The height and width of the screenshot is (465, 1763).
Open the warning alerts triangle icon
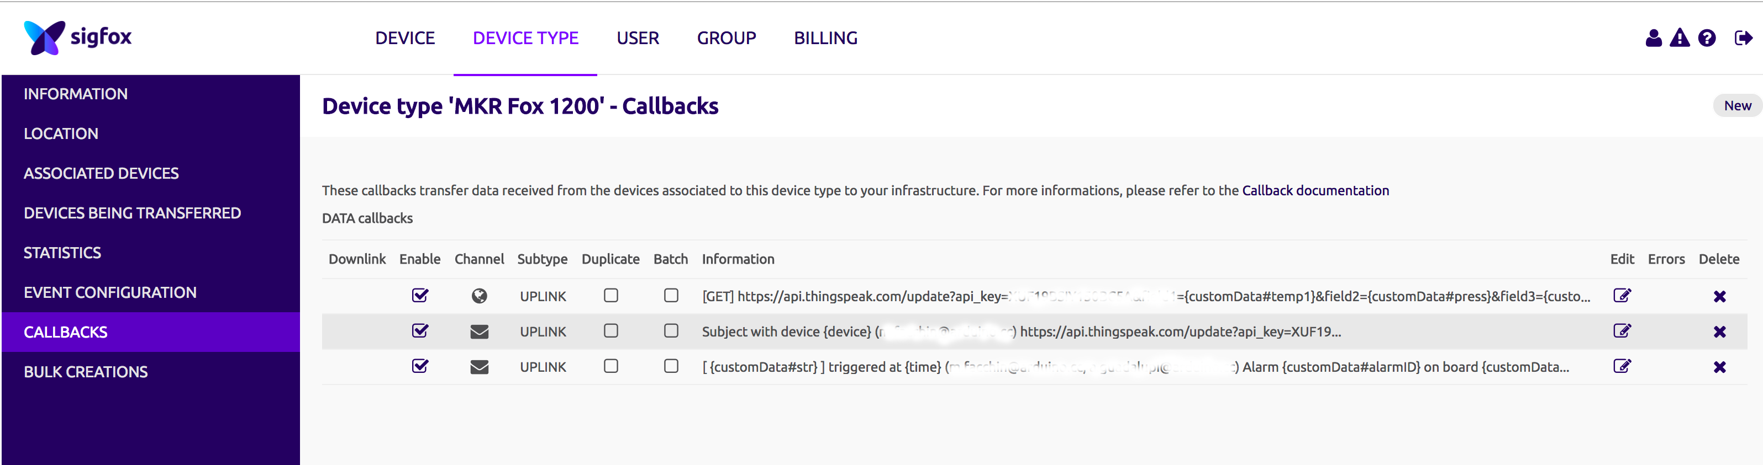pyautogui.click(x=1679, y=38)
